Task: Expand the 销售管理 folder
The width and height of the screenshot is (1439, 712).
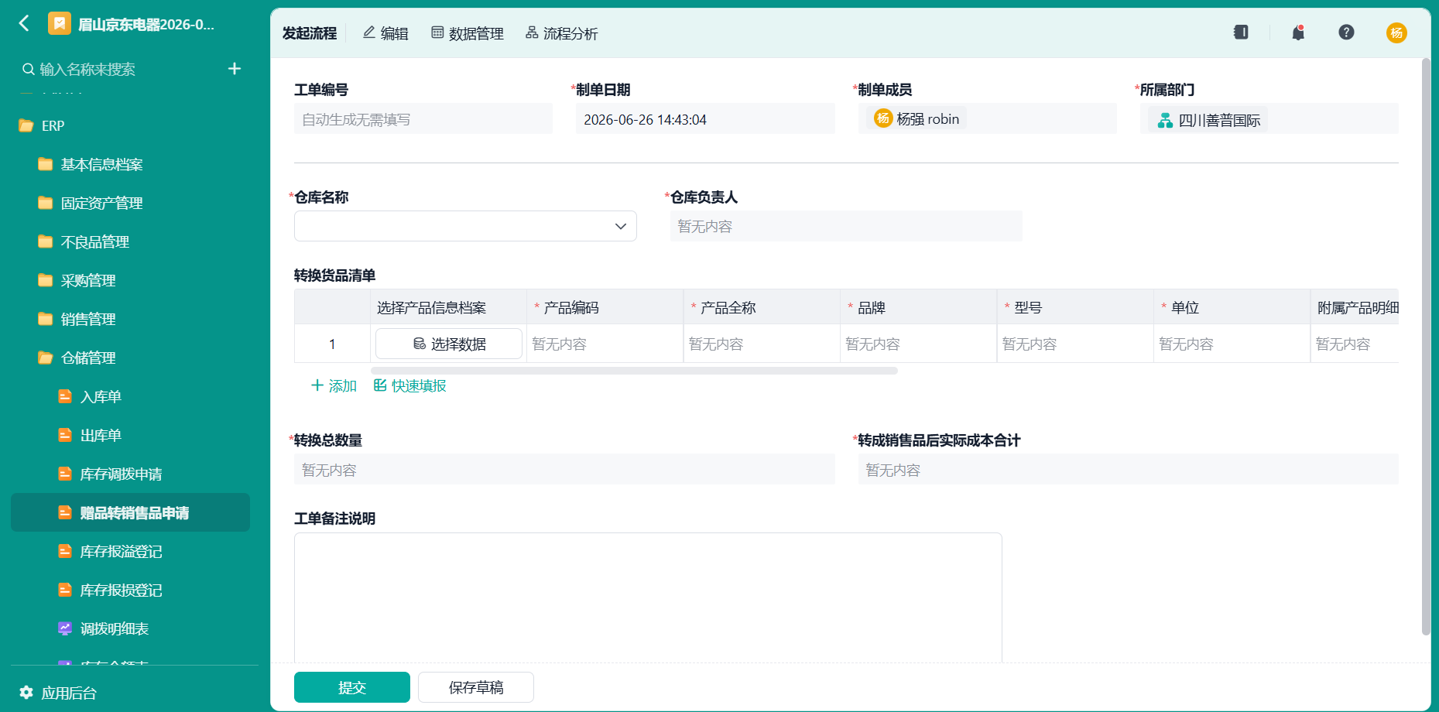Action: [130, 319]
